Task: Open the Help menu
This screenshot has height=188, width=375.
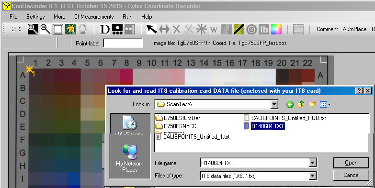Action: pyautogui.click(x=147, y=17)
